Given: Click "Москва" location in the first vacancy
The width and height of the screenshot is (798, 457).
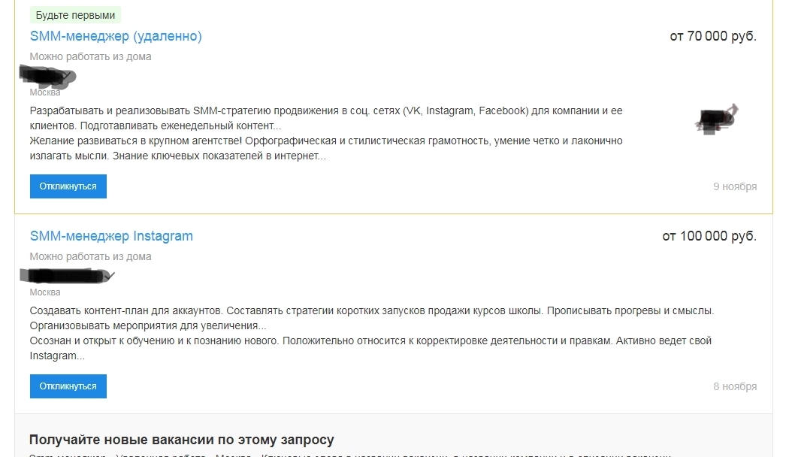Looking at the screenshot, I should 45,92.
